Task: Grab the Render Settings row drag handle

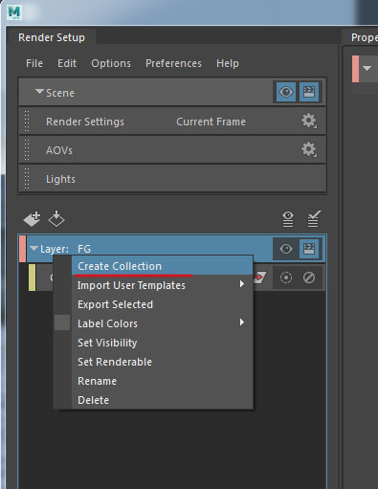Action: coord(27,121)
